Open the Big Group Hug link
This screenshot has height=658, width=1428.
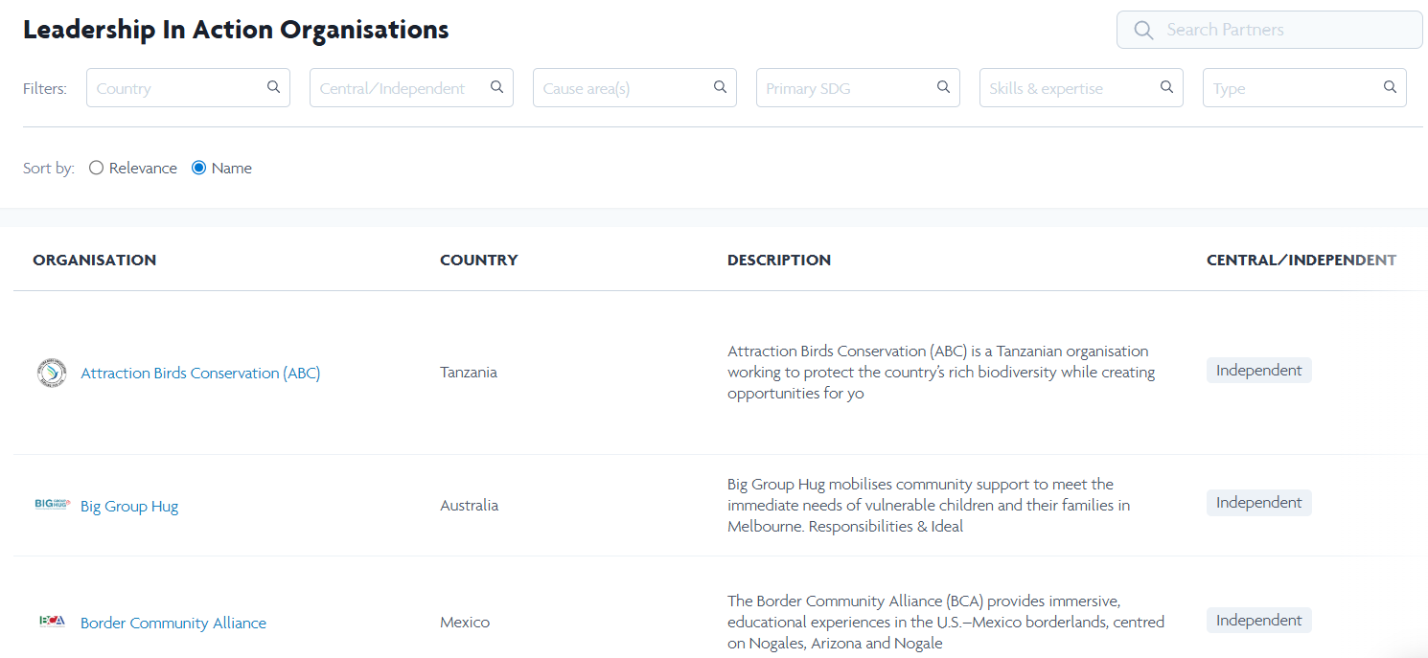tap(129, 507)
